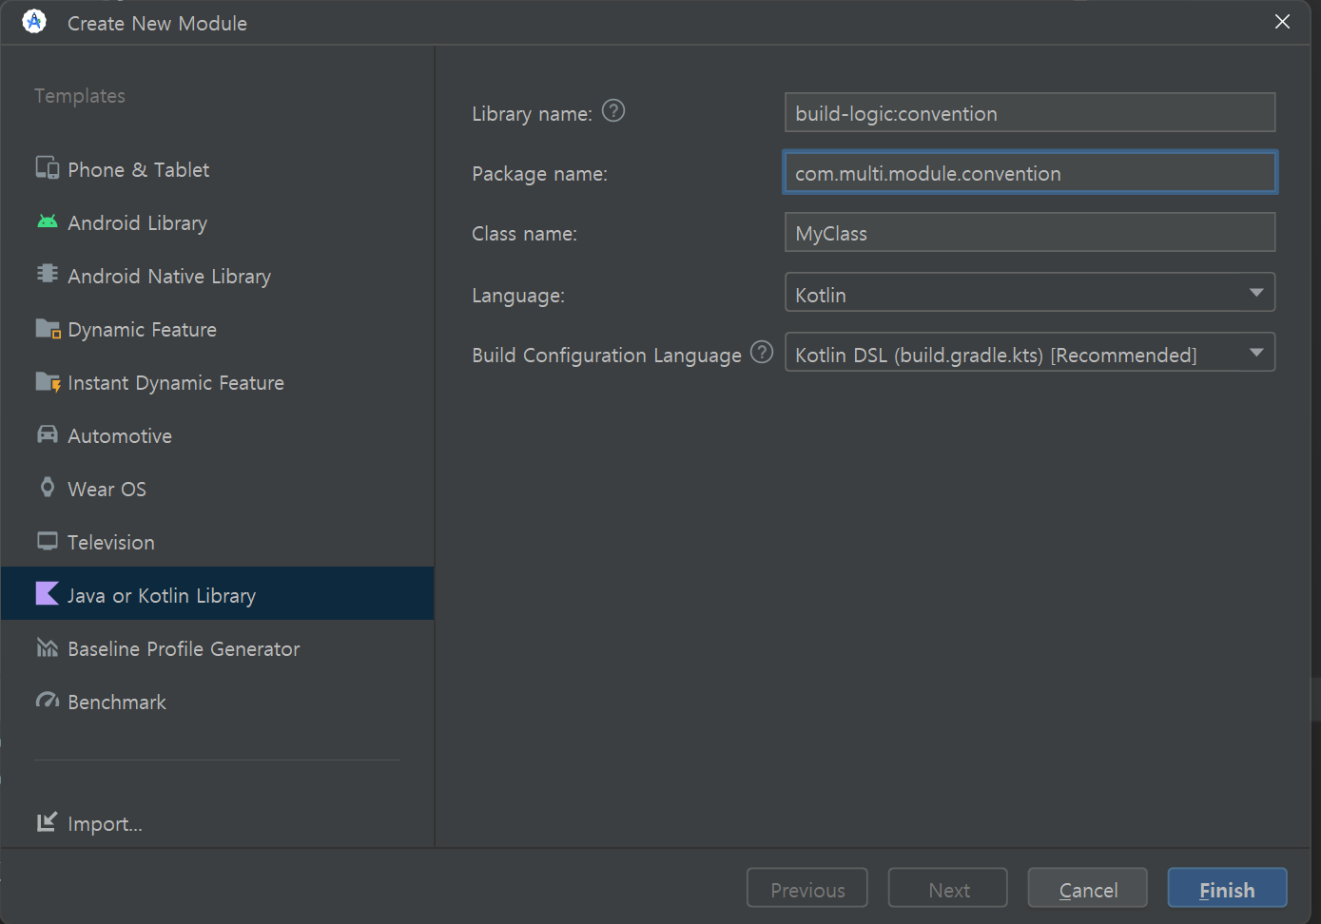The width and height of the screenshot is (1321, 924).
Task: Pick Baseline Profile Generator template
Action: coord(218,648)
